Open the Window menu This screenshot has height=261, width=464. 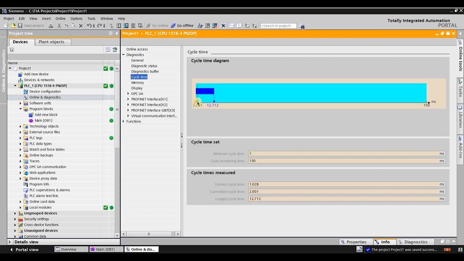coord(107,18)
